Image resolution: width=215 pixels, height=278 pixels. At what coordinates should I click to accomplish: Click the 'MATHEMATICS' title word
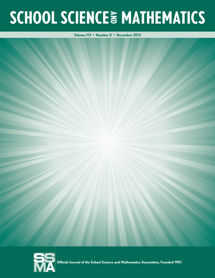pyautogui.click(x=163, y=18)
